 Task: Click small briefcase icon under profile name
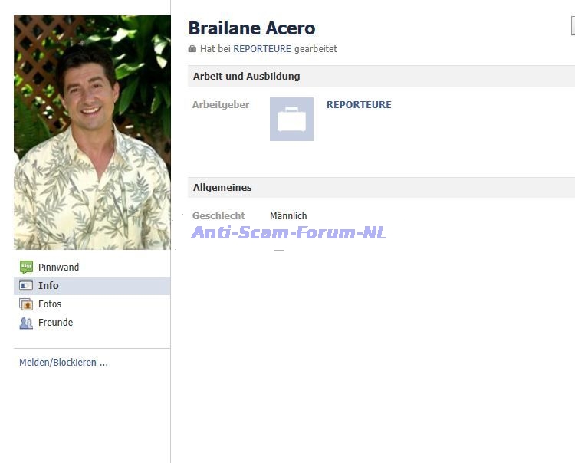(192, 49)
